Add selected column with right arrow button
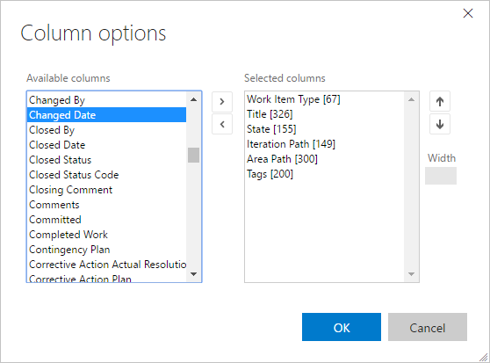Screen dimensions: 490x363 [222, 102]
